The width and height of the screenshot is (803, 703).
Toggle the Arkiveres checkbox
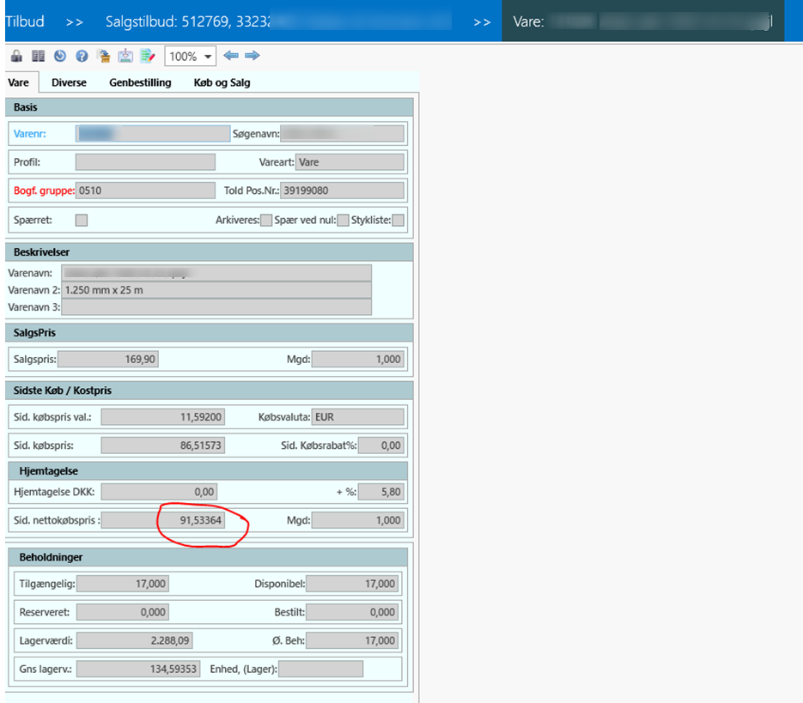click(266, 220)
